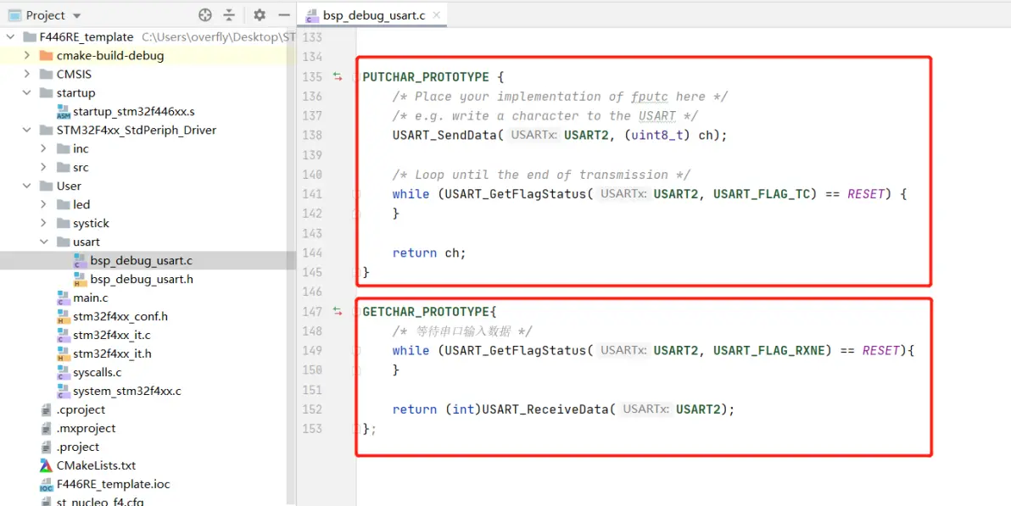Collapse the usart folder

[44, 242]
